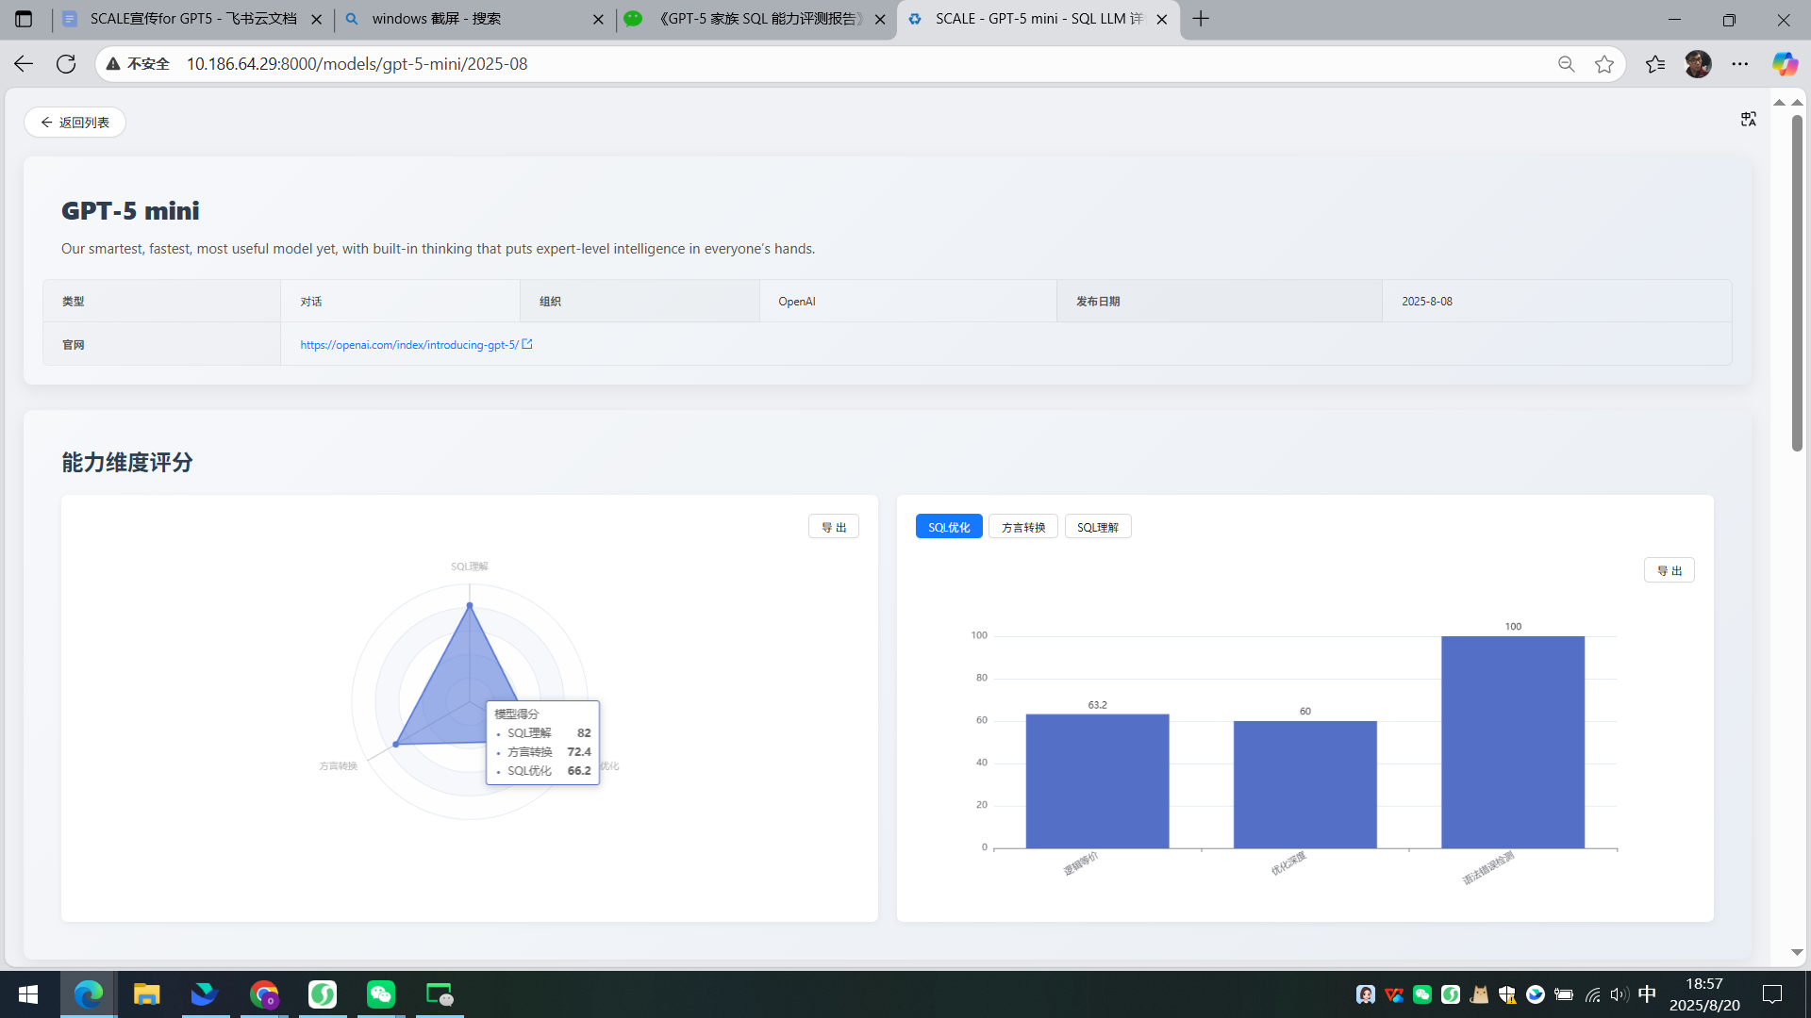Screen dimensions: 1811x1018
Task: Add page to favorites star icon
Action: click(x=1604, y=64)
